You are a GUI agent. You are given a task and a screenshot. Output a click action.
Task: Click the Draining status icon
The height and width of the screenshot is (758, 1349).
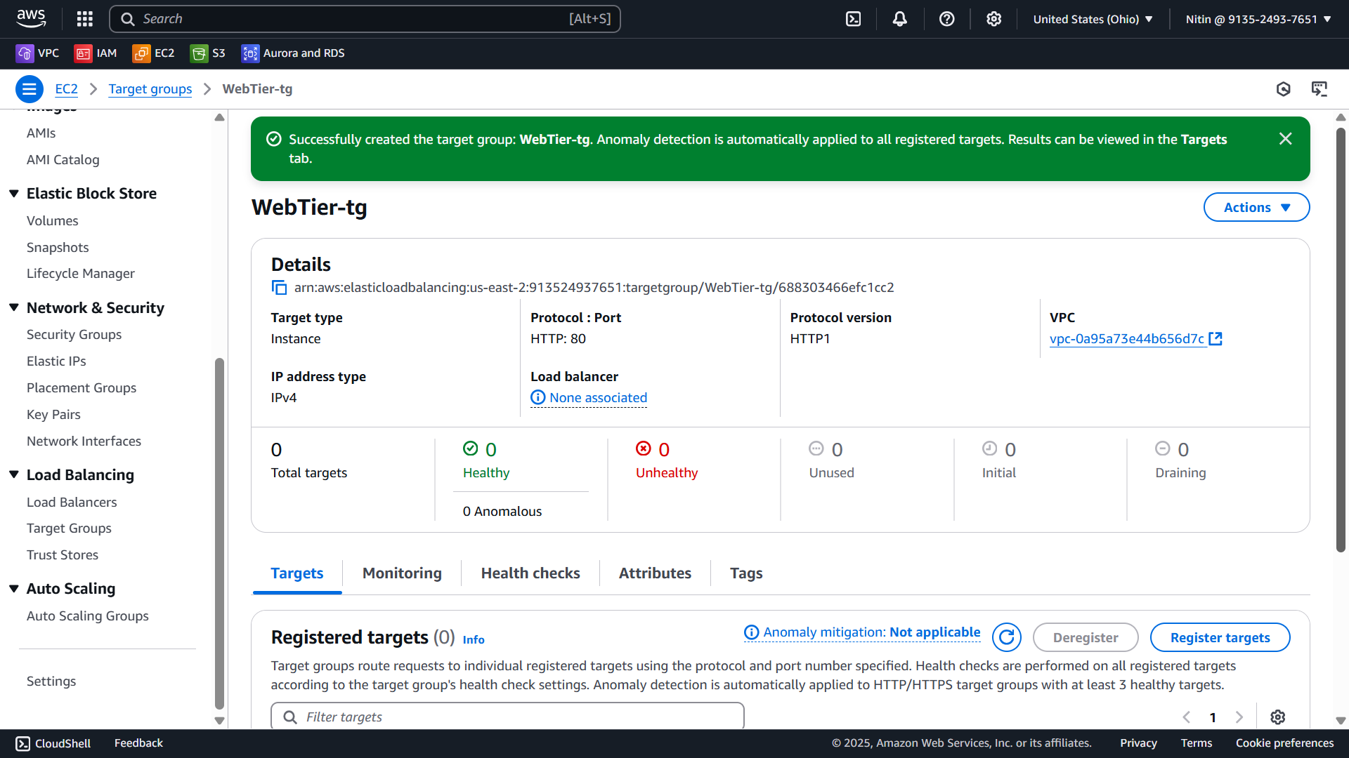pyautogui.click(x=1162, y=448)
